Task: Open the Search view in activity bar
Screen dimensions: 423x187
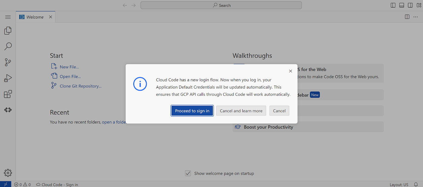Action: point(8,46)
